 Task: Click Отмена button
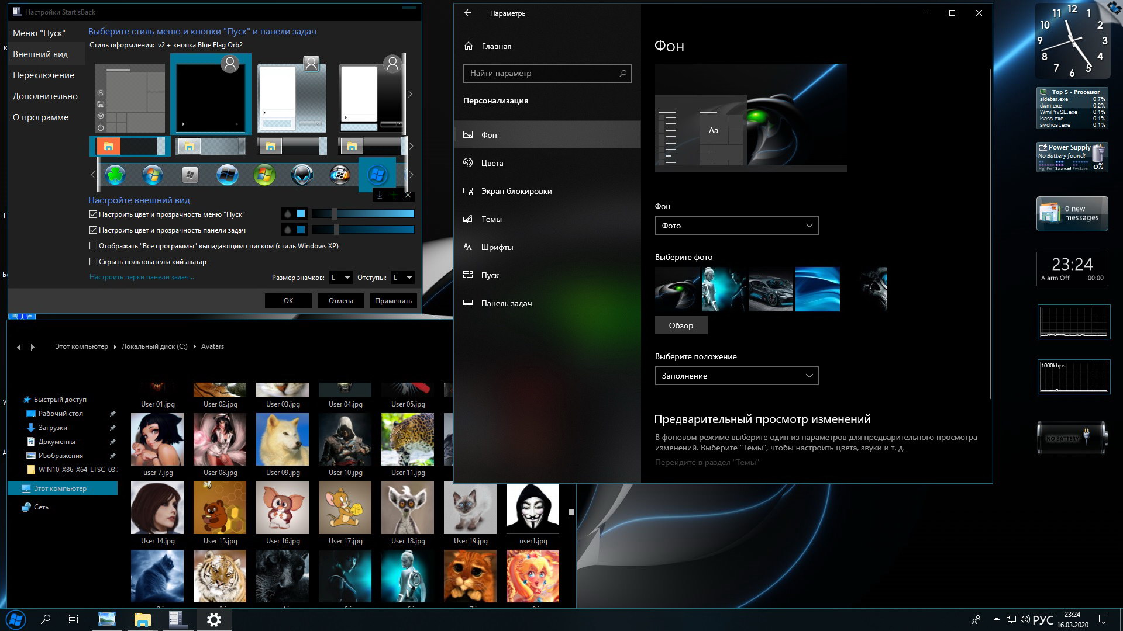click(x=341, y=301)
